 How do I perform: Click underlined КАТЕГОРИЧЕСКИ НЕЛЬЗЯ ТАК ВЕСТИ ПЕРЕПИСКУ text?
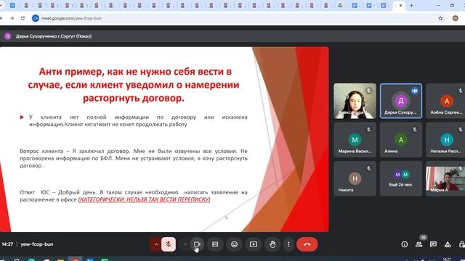click(144, 199)
